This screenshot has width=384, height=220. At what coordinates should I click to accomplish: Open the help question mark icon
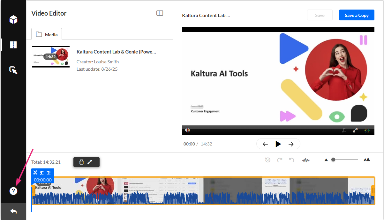click(13, 191)
